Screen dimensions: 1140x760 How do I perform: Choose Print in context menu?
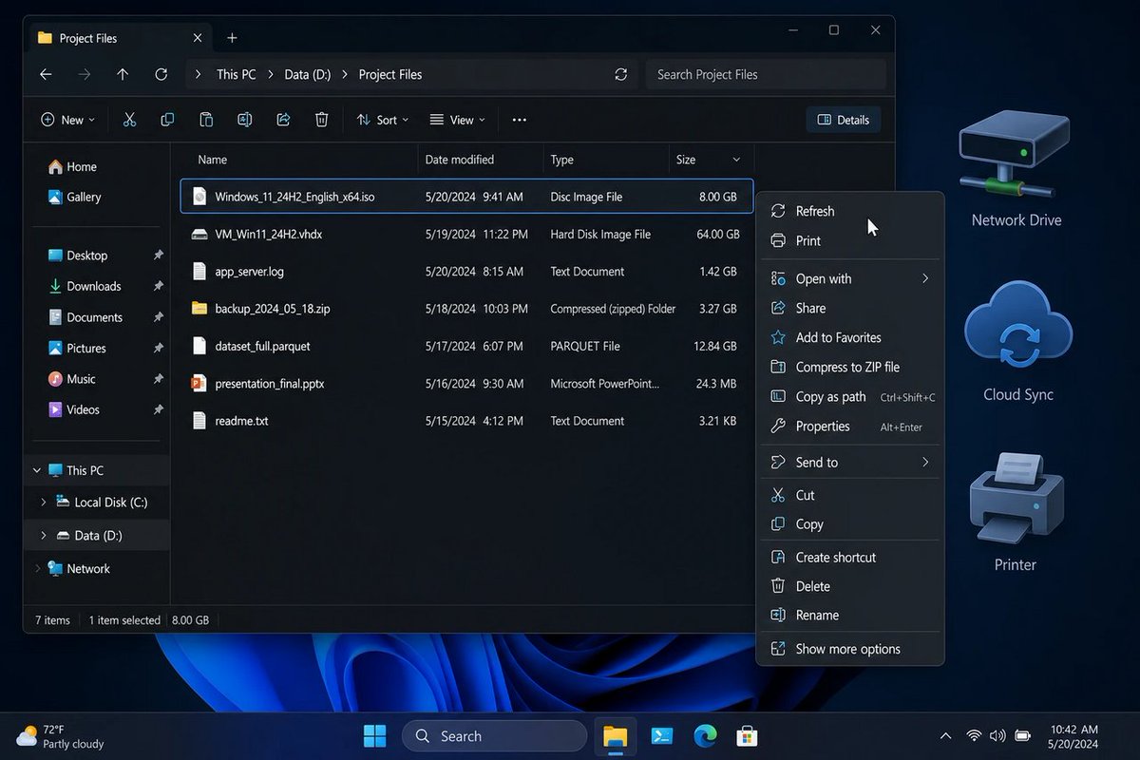coord(850,240)
